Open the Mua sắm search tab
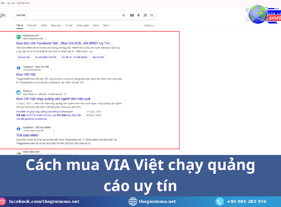 point(56,25)
